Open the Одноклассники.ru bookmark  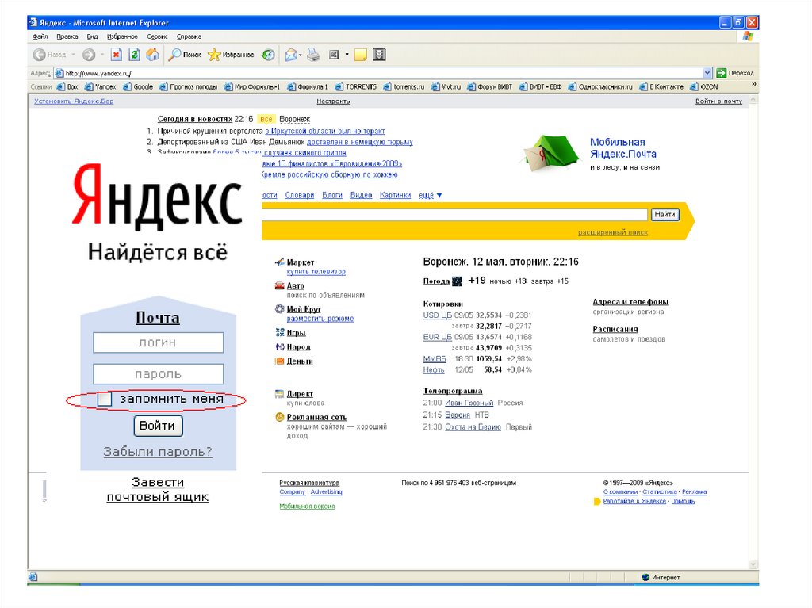[600, 87]
